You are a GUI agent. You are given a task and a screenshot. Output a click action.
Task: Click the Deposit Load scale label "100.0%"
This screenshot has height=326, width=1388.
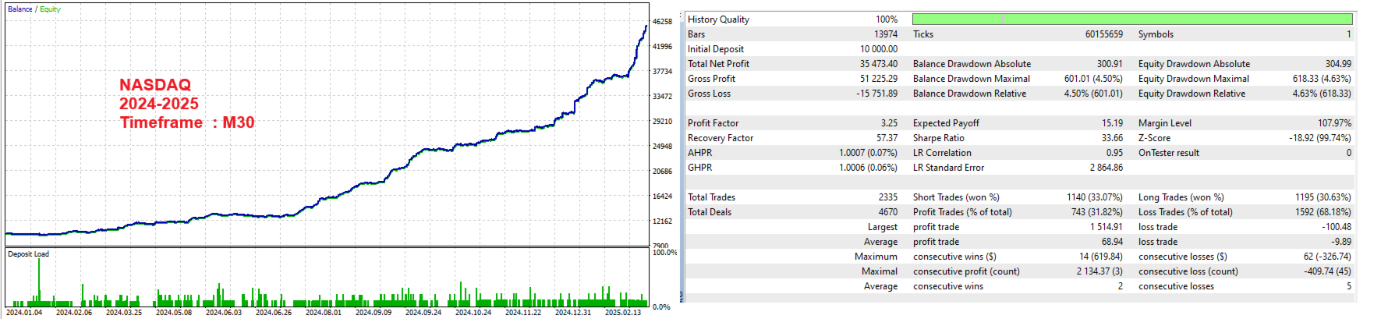(665, 253)
